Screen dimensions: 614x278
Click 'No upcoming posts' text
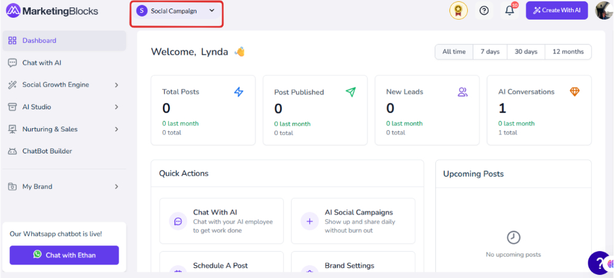coord(513,255)
